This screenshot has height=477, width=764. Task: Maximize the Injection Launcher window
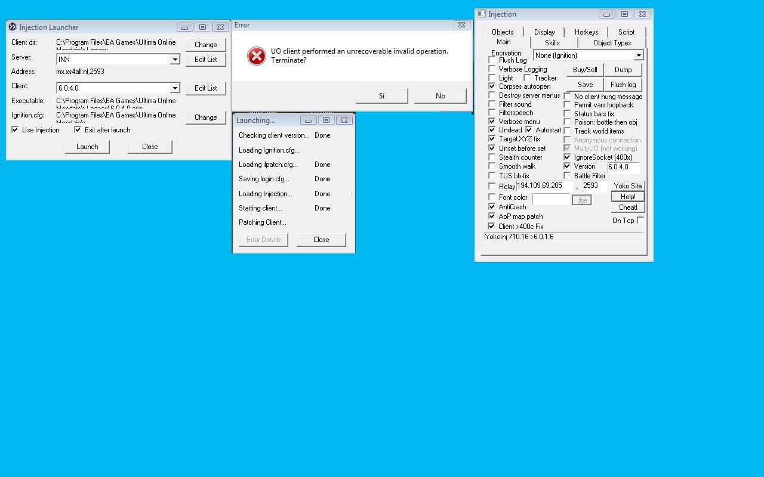202,27
